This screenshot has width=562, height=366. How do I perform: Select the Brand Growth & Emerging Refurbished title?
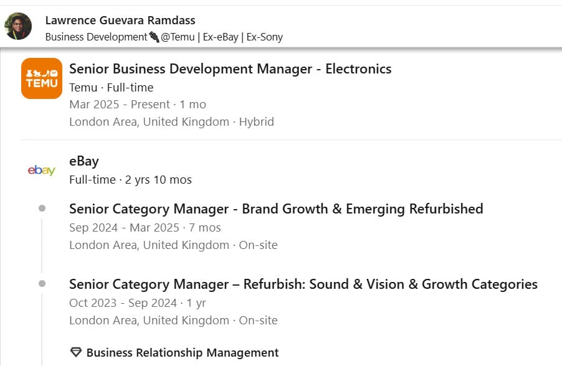[276, 209]
